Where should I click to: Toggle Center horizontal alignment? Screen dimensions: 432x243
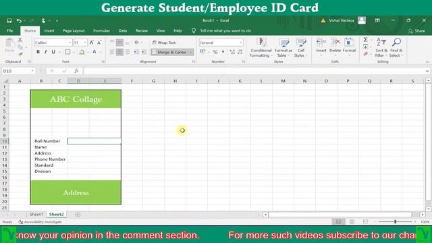coord(119,52)
